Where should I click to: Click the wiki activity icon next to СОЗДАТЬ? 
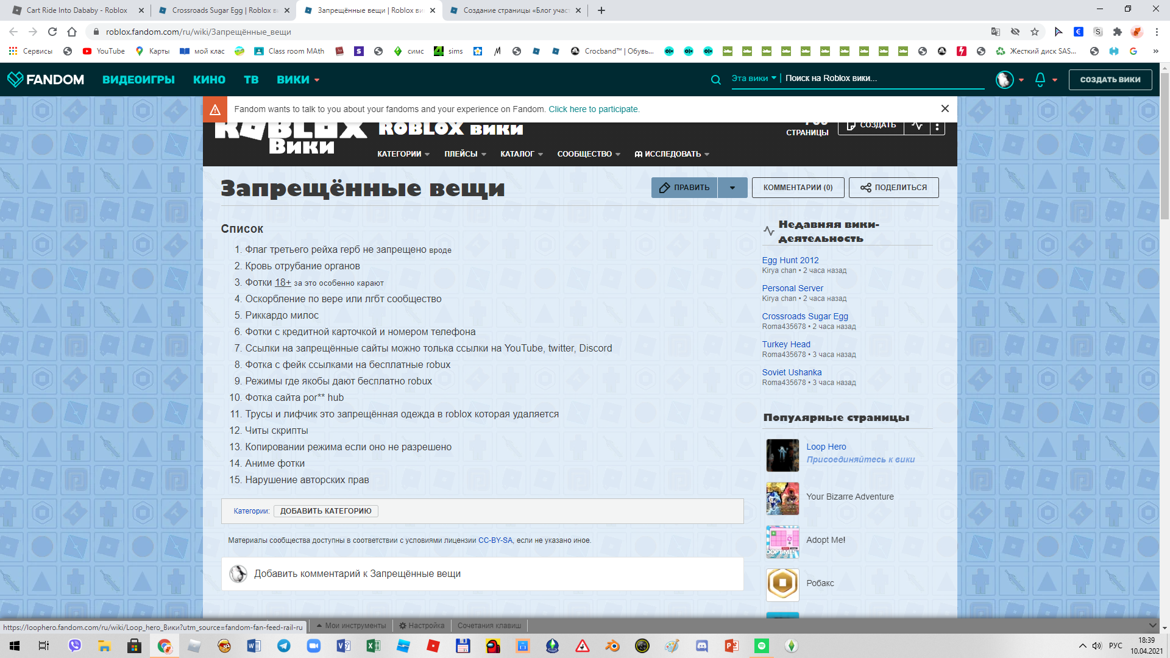(917, 126)
